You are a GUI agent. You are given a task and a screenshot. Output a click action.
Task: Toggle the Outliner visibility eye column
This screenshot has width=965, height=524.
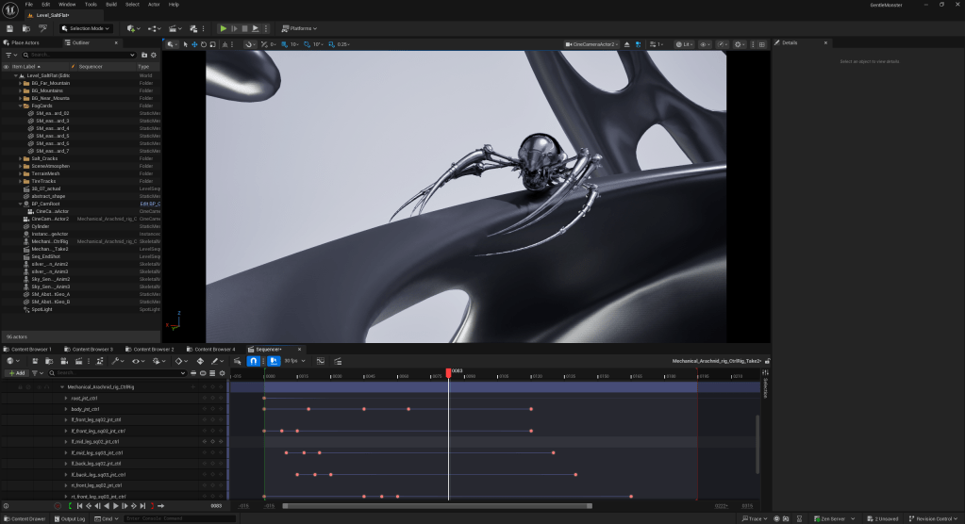click(7, 67)
